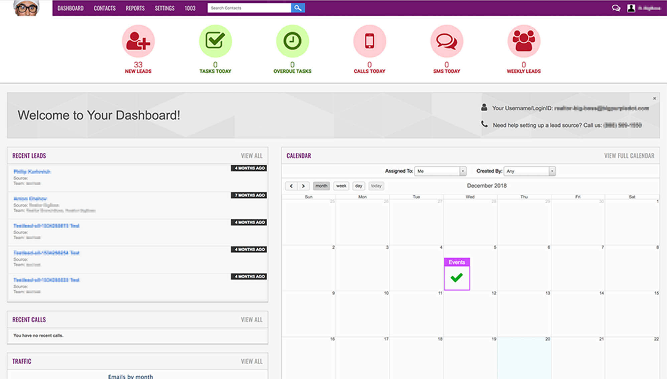Click the Search Contacts input field
Screen dimensions: 667x379
tap(249, 8)
